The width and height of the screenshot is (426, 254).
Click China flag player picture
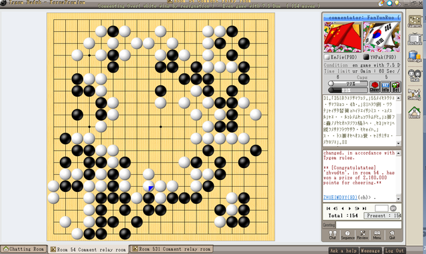[x=343, y=37]
